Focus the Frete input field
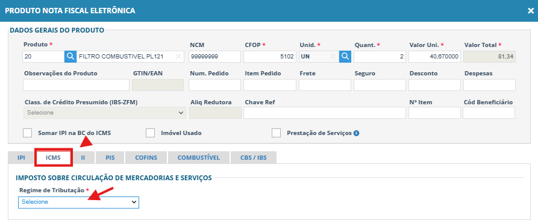This screenshot has height=223, width=538. pos(325,85)
